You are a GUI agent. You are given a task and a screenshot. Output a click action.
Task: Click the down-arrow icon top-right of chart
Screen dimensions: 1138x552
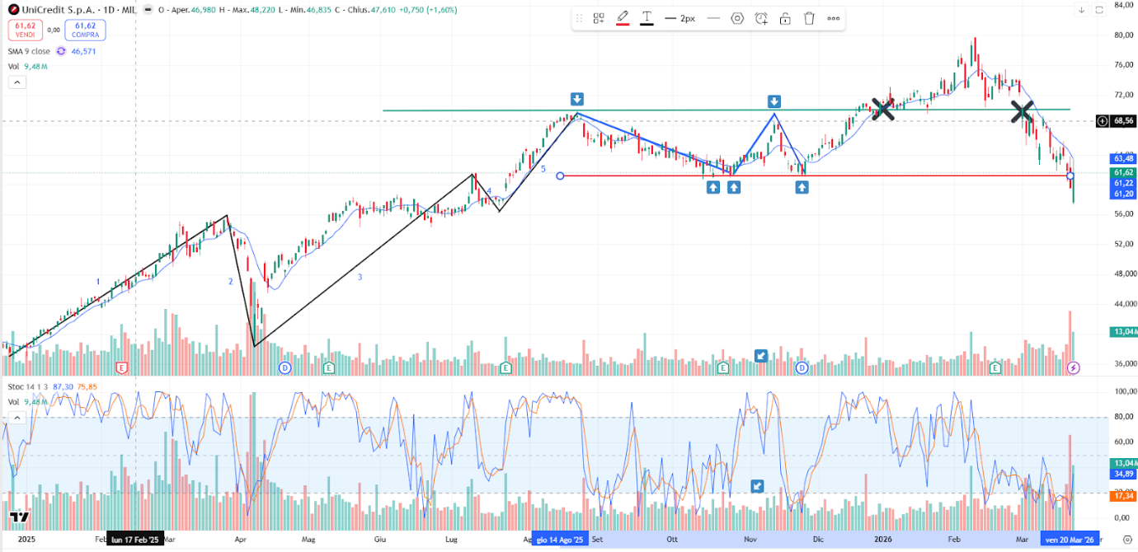coord(1081,10)
